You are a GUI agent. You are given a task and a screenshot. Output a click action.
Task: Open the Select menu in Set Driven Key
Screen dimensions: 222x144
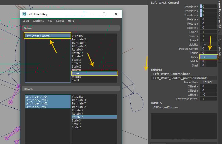[60, 21]
